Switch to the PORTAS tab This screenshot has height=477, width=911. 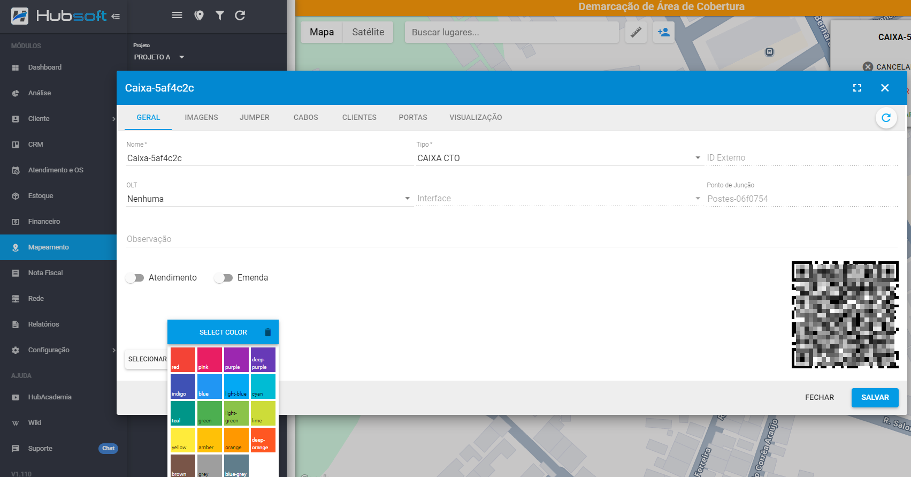click(413, 118)
